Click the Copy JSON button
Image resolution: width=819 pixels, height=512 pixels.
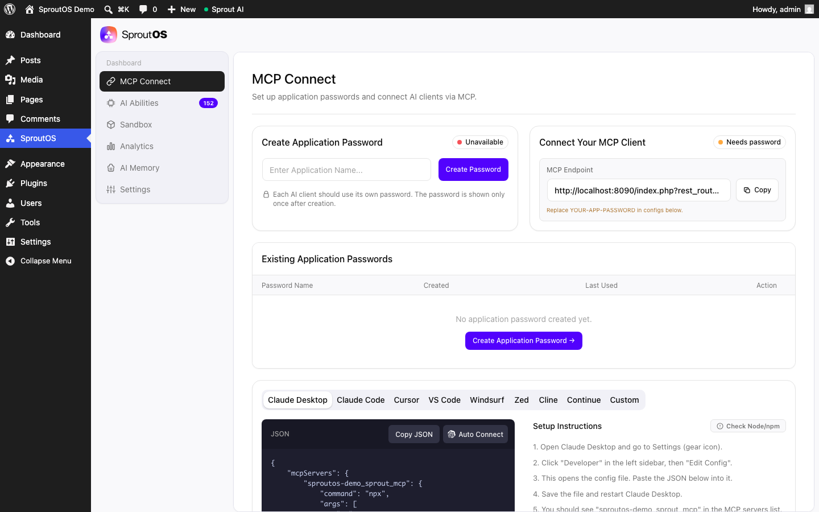coord(414,434)
